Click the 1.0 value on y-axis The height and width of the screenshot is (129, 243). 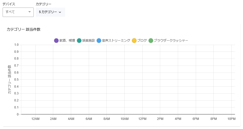16,45
